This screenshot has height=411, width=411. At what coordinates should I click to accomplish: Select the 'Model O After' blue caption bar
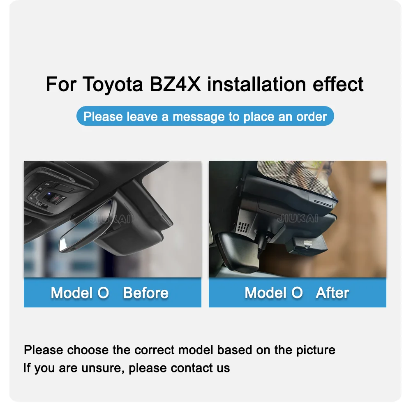click(x=298, y=293)
